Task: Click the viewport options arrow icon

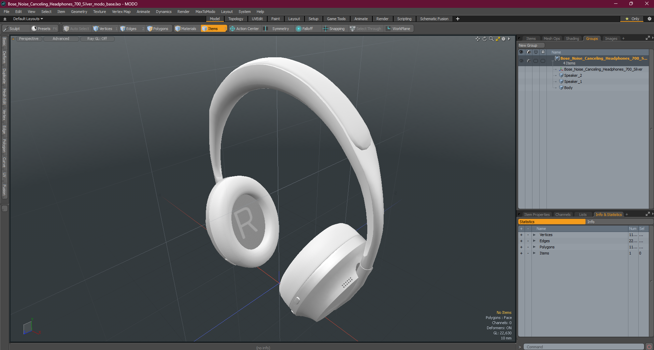Action: click(509, 39)
